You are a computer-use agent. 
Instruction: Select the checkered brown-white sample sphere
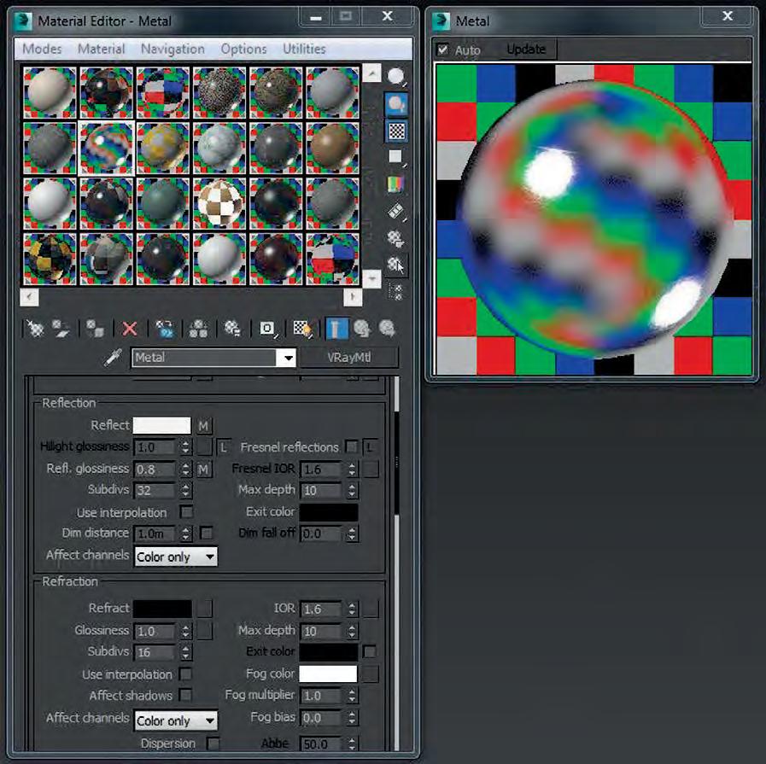219,203
